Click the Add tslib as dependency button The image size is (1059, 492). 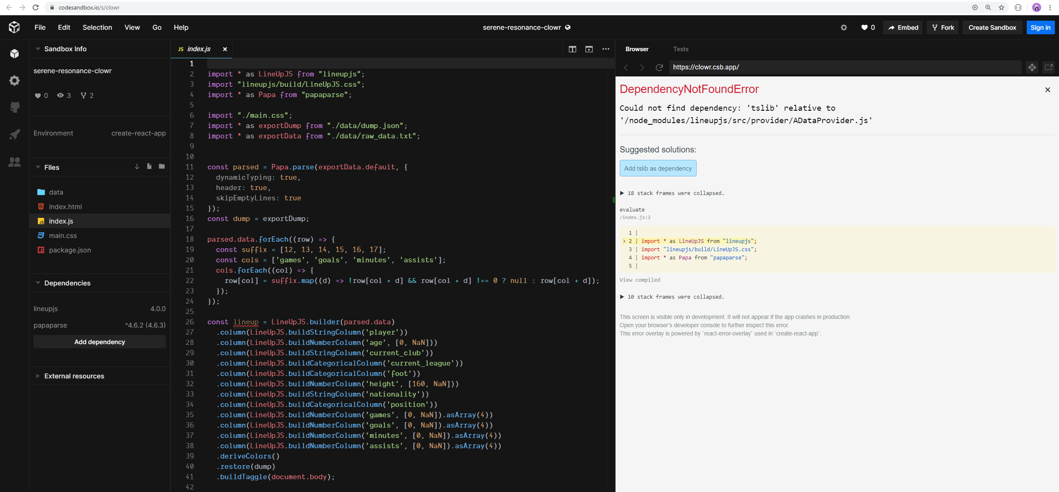click(657, 168)
